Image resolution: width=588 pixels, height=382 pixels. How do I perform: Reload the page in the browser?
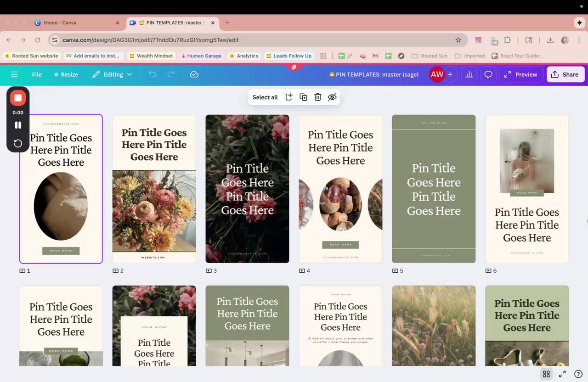pos(38,40)
